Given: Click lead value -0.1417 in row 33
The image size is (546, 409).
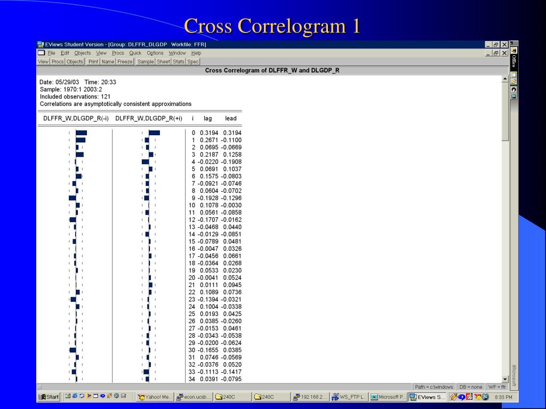Looking at the screenshot, I should (x=231, y=372).
